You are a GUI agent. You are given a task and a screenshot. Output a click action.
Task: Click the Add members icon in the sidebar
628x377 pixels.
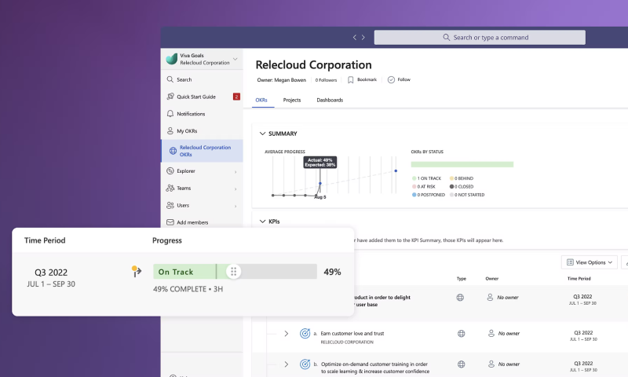click(x=170, y=222)
